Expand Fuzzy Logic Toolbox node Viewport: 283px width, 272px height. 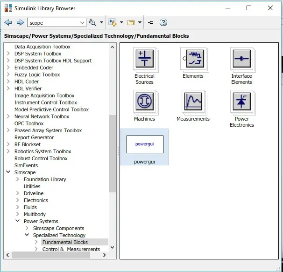pos(8,75)
